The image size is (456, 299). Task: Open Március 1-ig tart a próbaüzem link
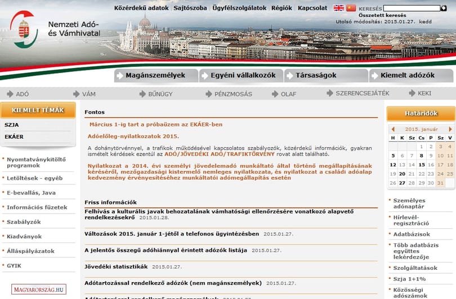(x=156, y=124)
